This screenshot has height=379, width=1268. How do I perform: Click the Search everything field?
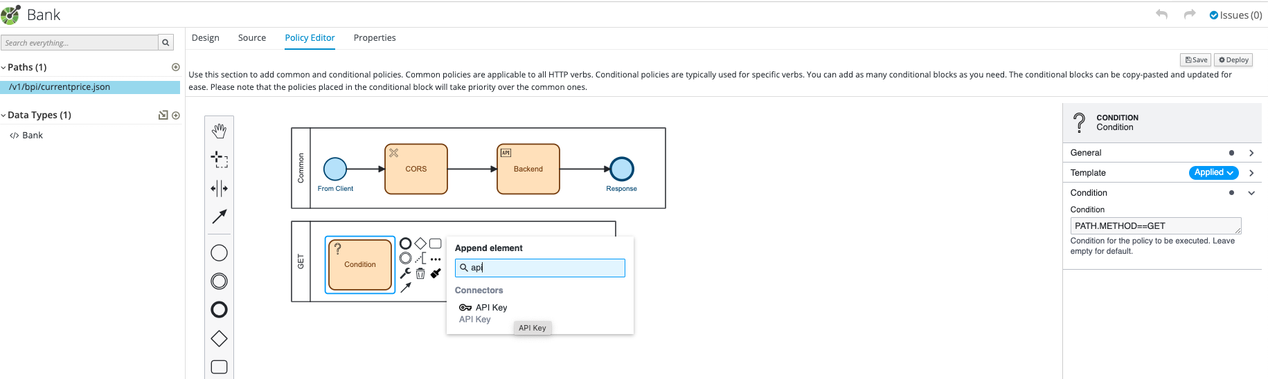point(80,43)
